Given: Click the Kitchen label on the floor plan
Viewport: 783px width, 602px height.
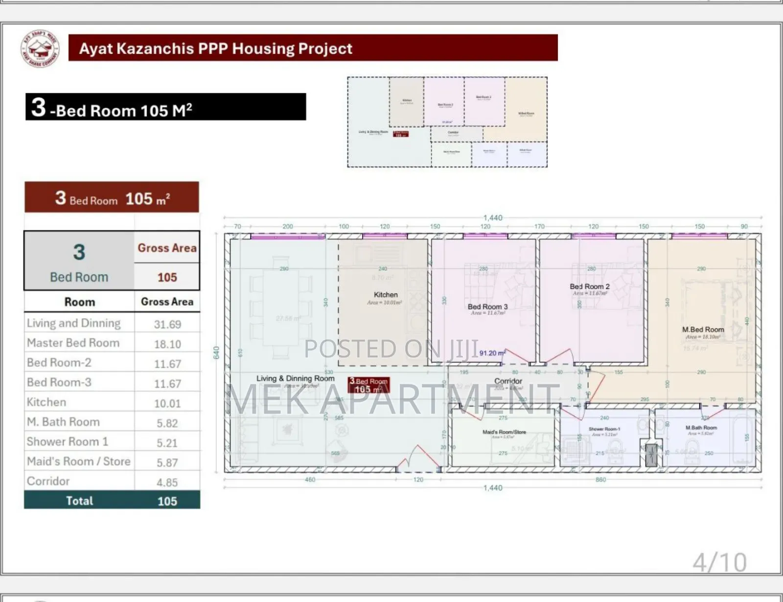Looking at the screenshot, I should click(x=386, y=295).
